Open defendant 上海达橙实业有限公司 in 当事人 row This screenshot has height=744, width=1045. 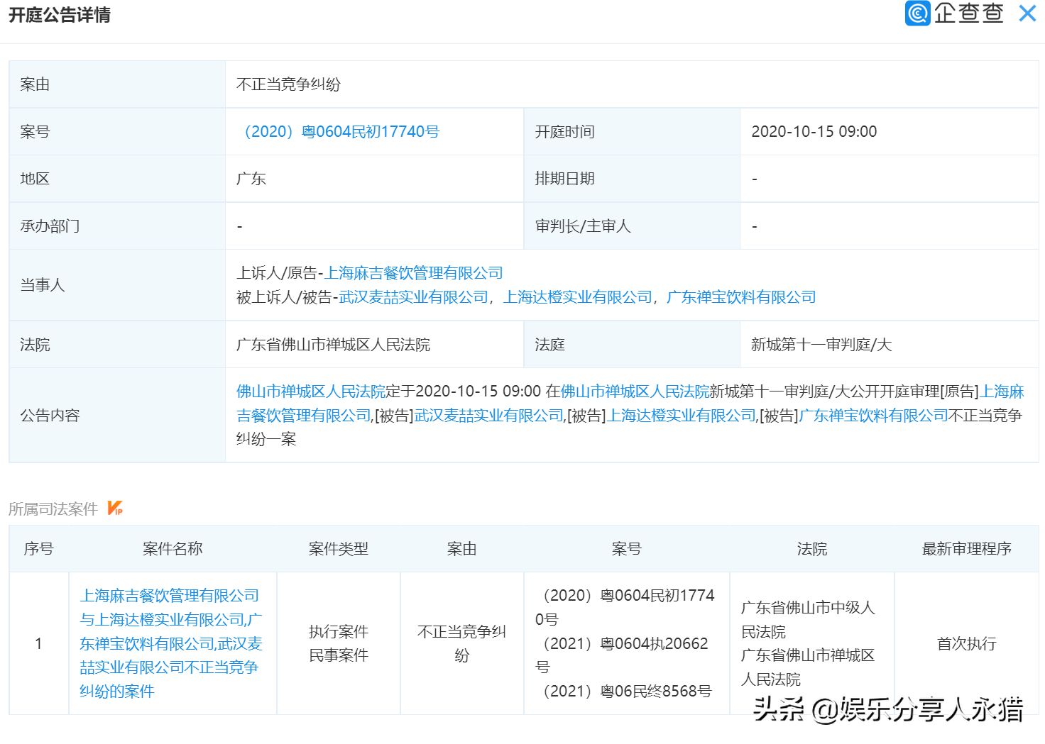tap(578, 297)
